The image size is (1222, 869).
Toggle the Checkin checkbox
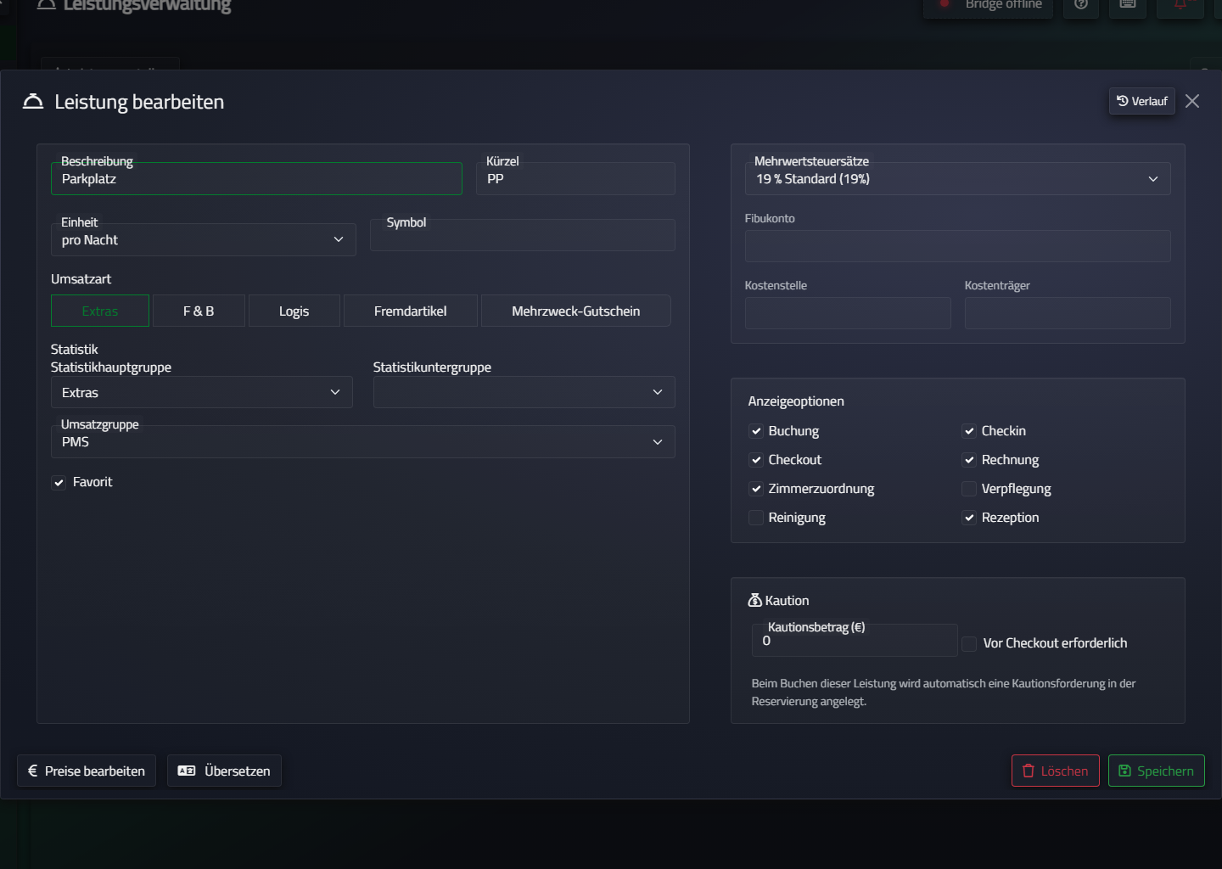coord(969,431)
